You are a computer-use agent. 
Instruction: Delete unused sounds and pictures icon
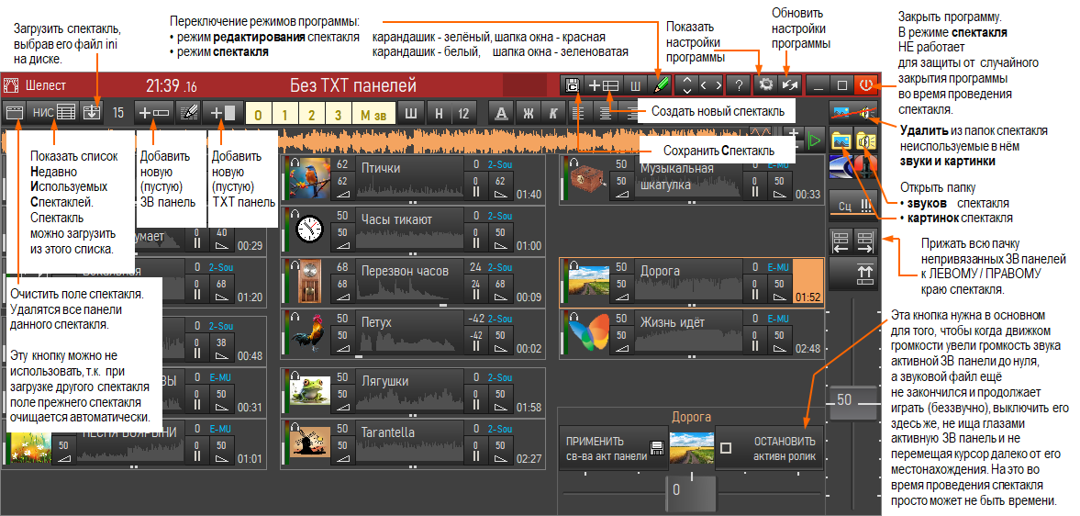[x=853, y=112]
